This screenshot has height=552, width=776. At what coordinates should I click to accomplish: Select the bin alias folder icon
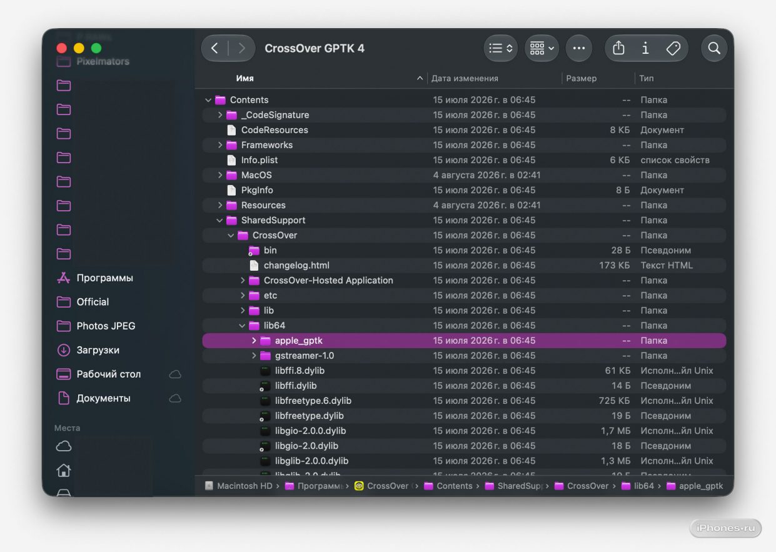254,250
